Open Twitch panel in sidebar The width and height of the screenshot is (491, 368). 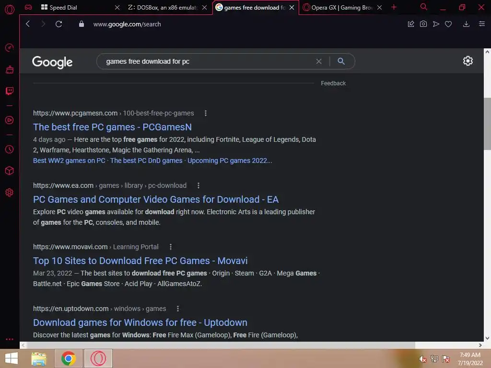(x=10, y=91)
